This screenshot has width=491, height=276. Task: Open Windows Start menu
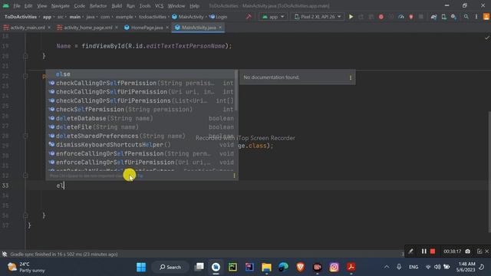pos(141,267)
